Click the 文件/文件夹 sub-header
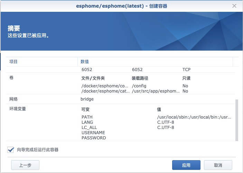The width and height of the screenshot is (243, 173). point(93,78)
